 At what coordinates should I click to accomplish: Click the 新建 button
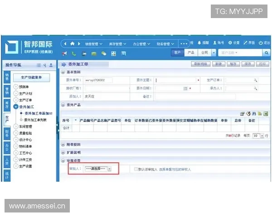click(x=219, y=64)
